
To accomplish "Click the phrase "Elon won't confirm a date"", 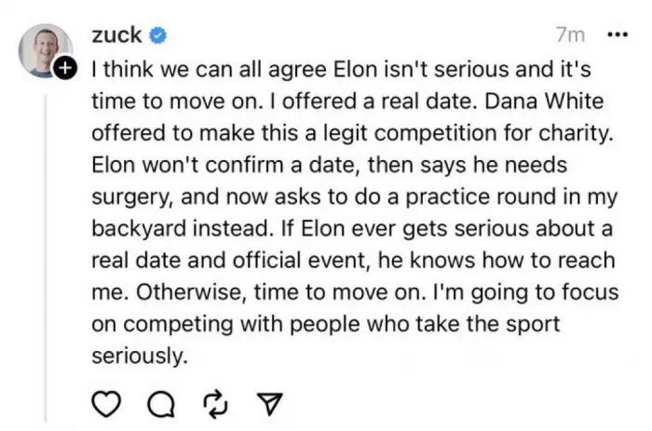I will click(197, 165).
